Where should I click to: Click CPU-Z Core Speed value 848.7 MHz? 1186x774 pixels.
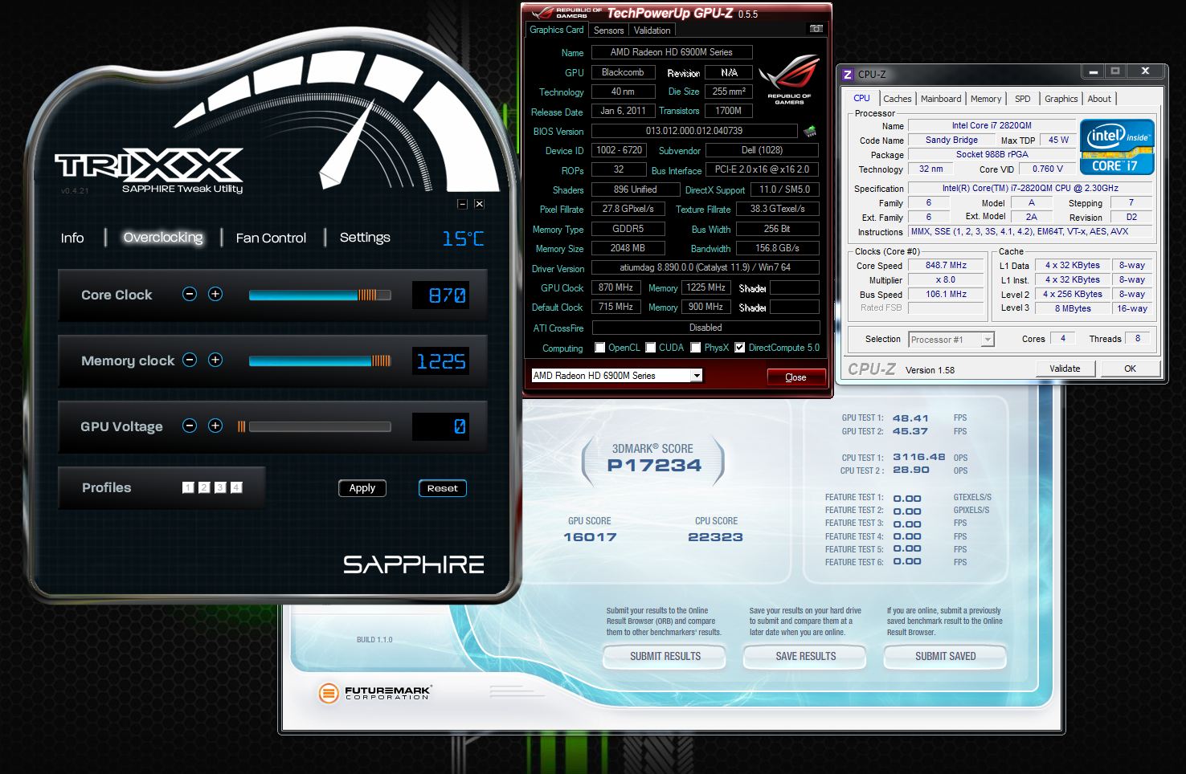[946, 265]
